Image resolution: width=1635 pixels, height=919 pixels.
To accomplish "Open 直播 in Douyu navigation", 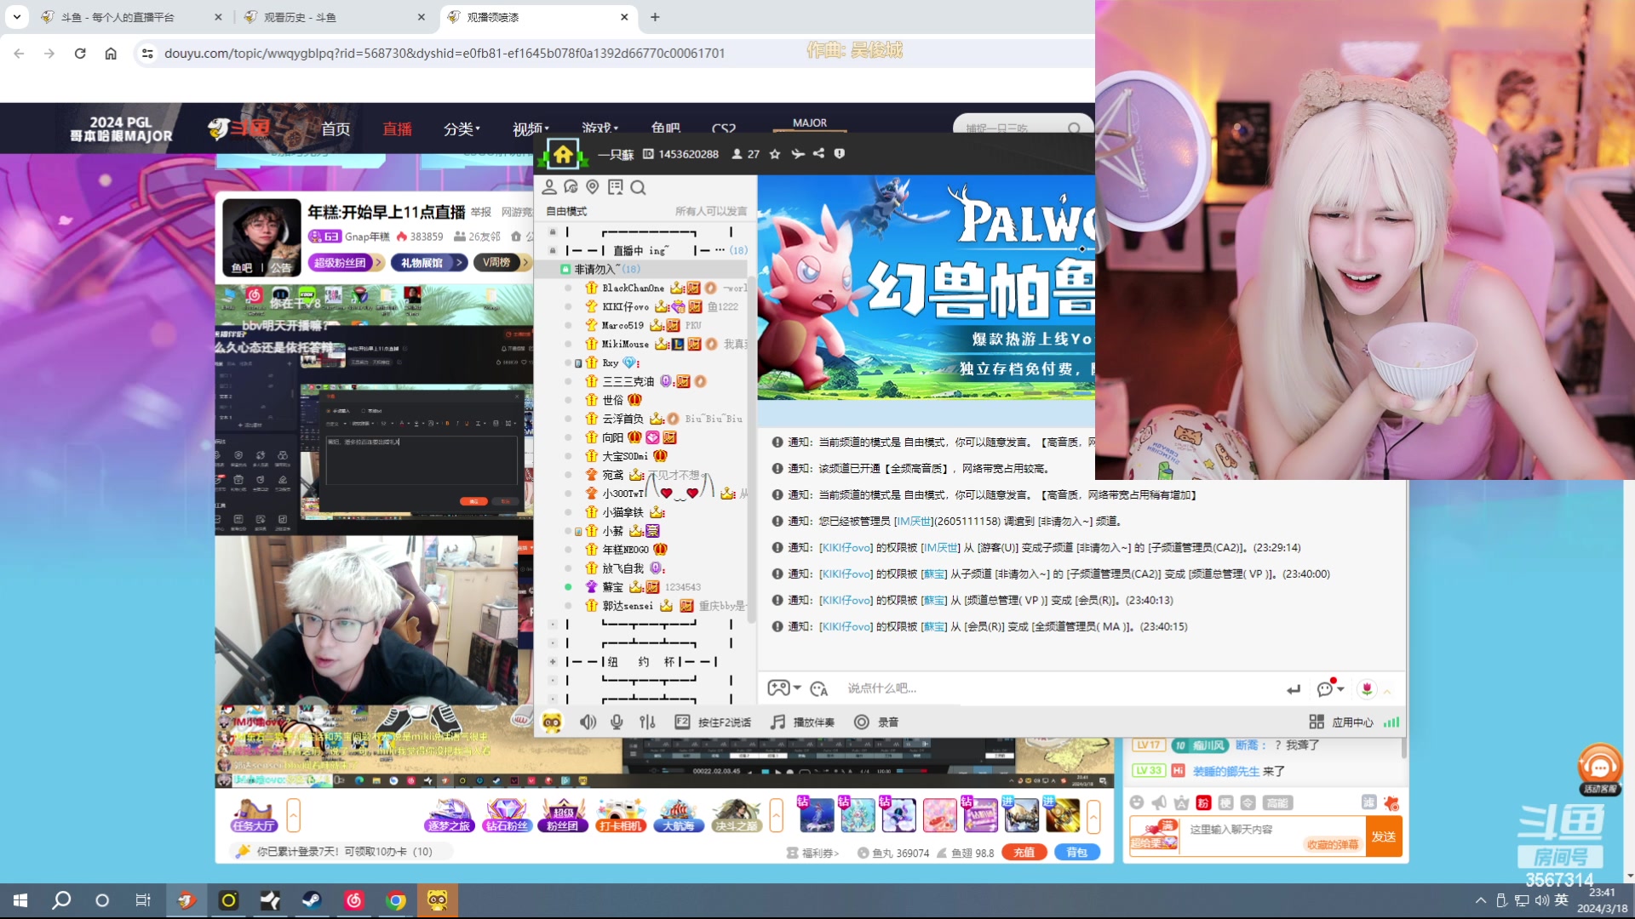I will pos(397,128).
